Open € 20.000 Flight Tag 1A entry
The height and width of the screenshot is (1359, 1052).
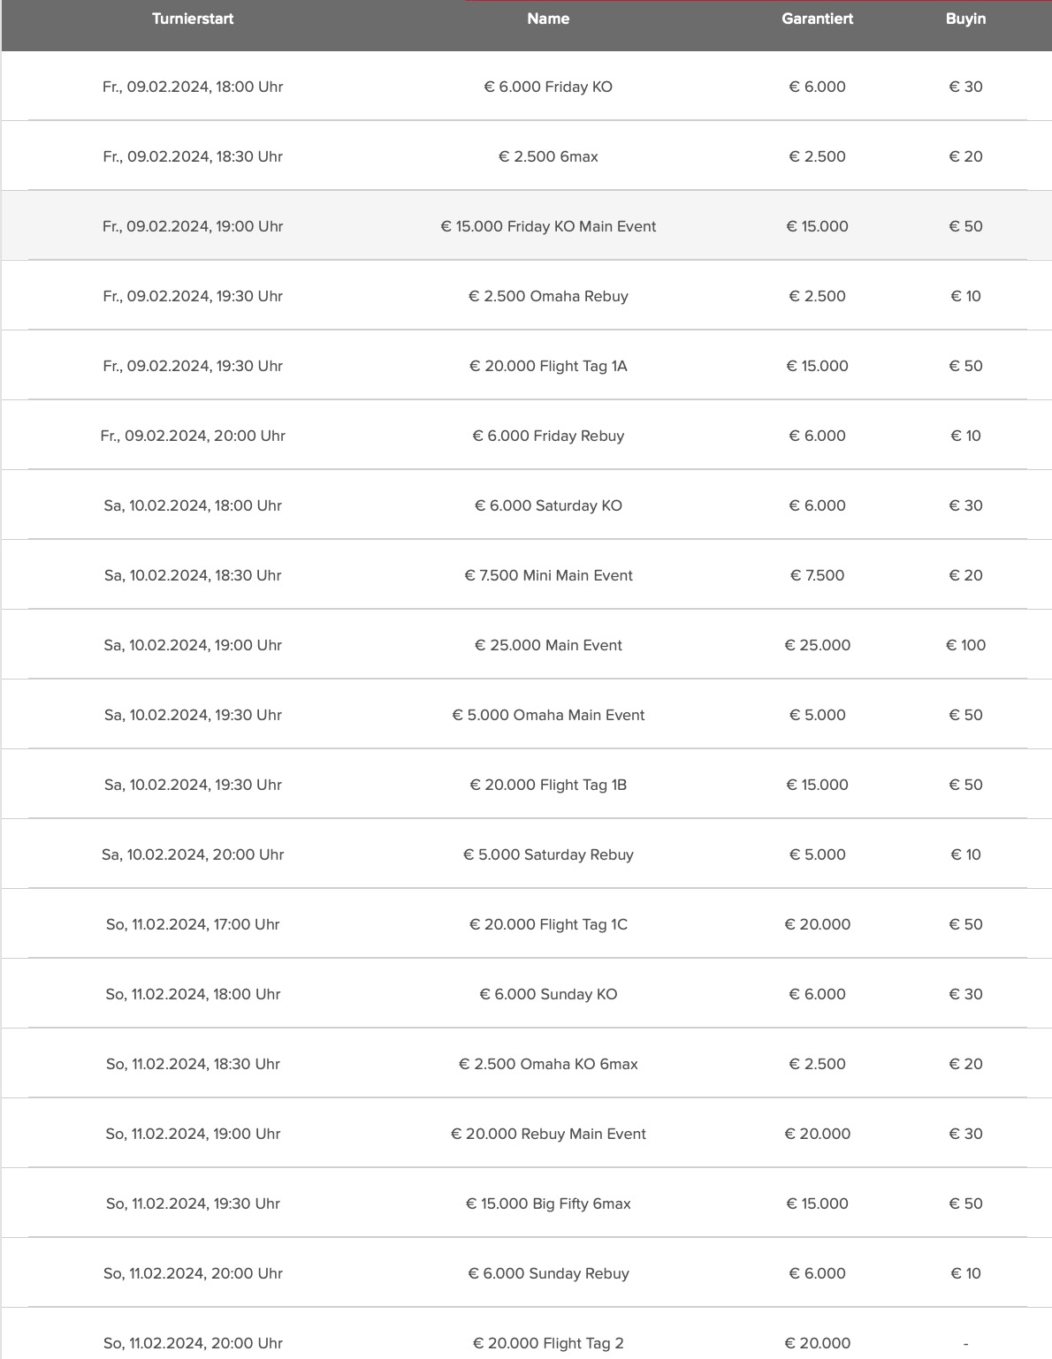[548, 366]
